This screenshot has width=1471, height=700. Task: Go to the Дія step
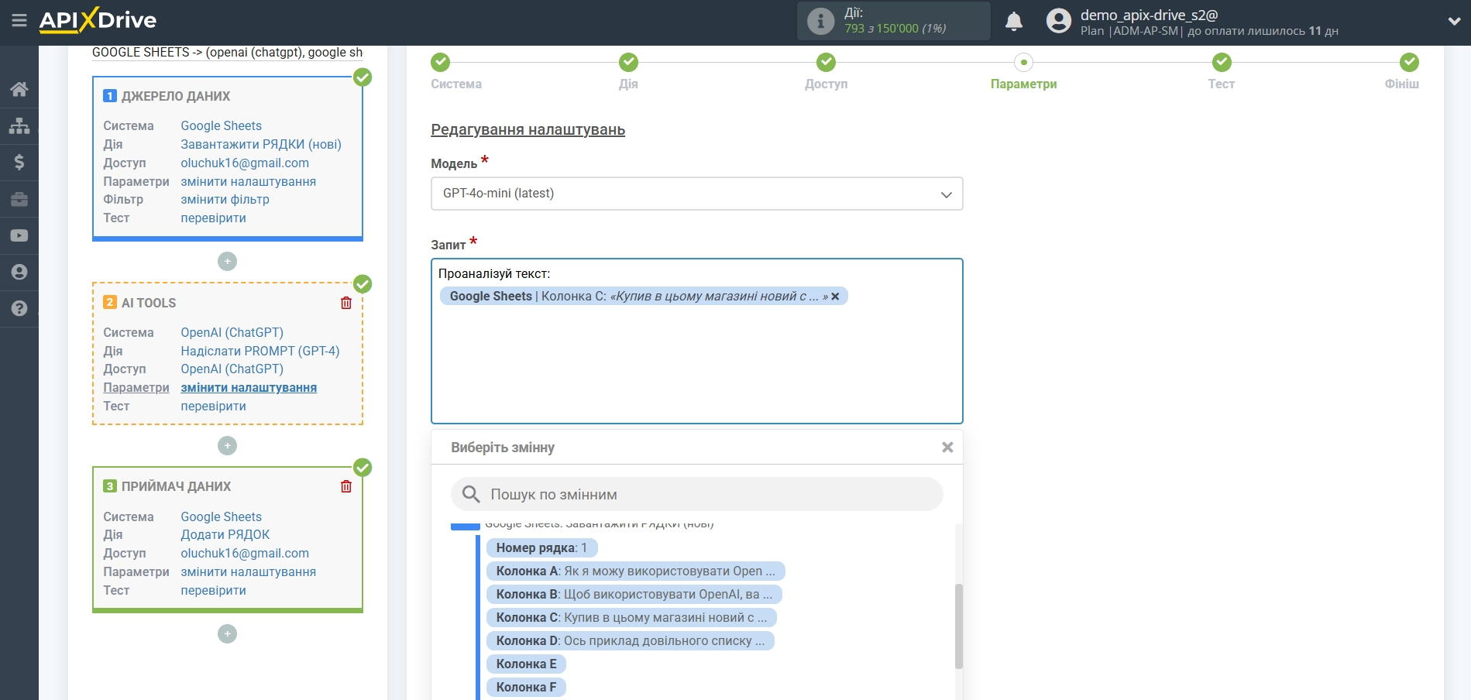[628, 71]
